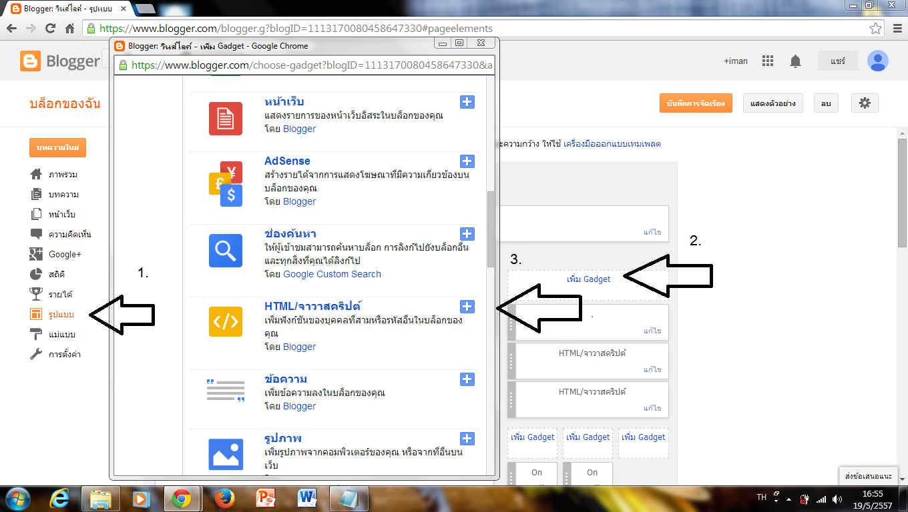This screenshot has height=512, width=908.
Task: Open Internet Explorer from taskbar
Action: (59, 498)
